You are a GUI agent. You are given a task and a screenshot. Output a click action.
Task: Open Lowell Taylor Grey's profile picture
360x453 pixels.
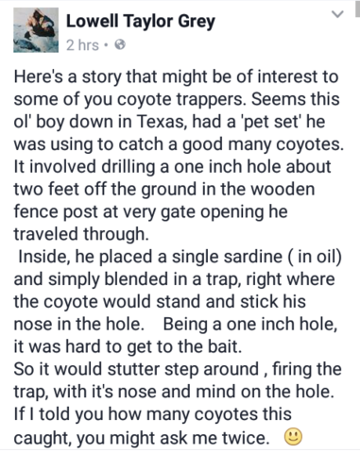(36, 30)
